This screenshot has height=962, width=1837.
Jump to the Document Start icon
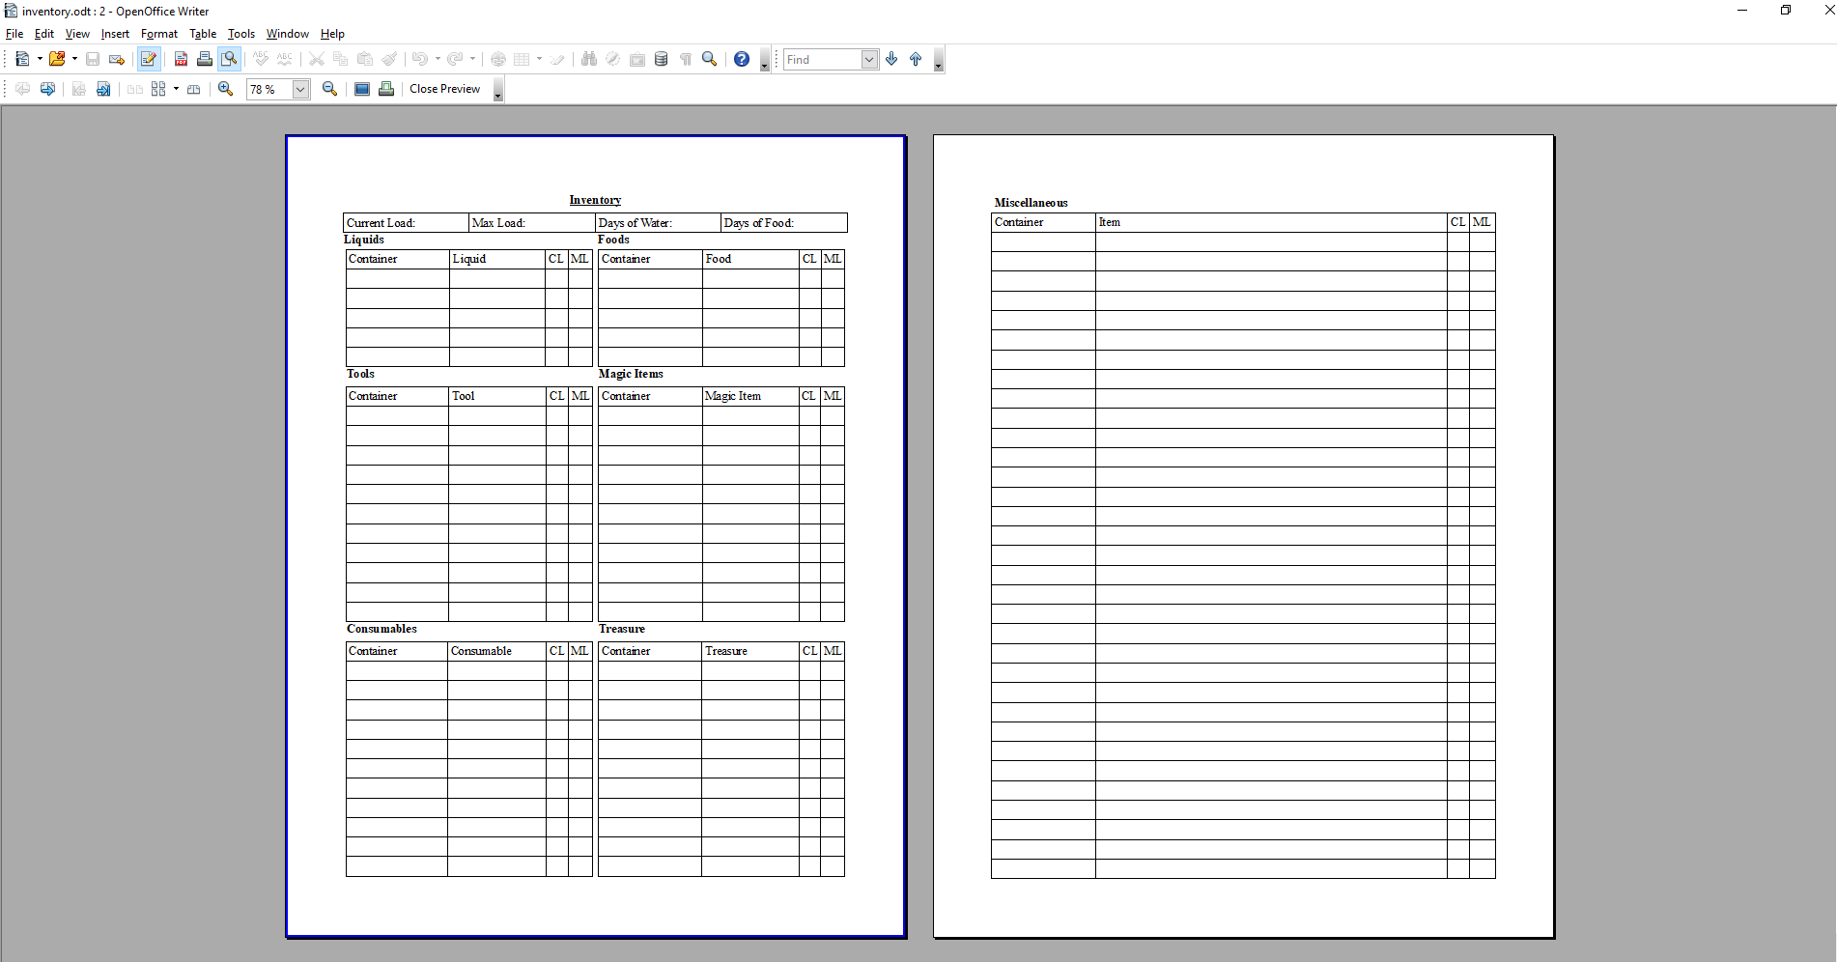[x=79, y=89]
